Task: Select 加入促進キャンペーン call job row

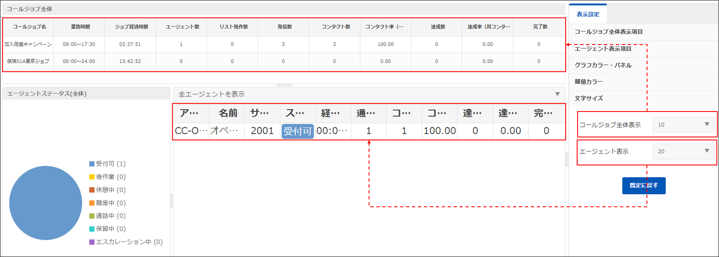Action: (x=28, y=45)
